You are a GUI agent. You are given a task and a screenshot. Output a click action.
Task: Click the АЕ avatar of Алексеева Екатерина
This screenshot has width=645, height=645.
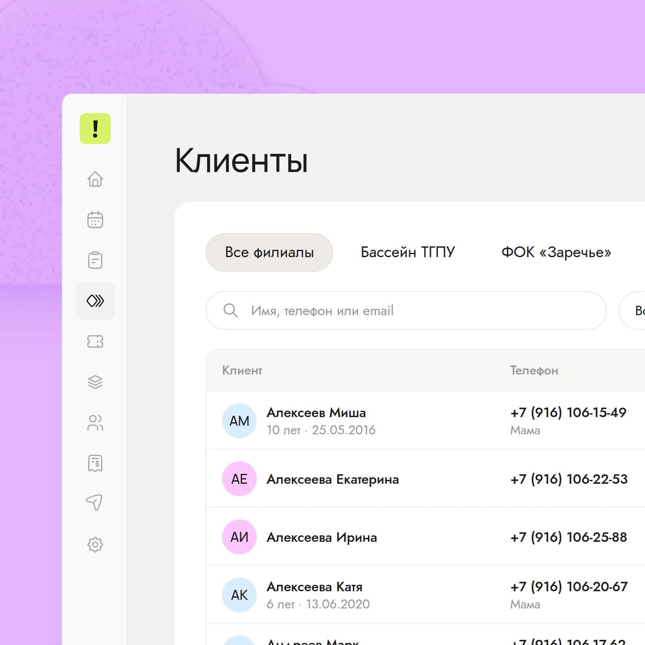239,479
